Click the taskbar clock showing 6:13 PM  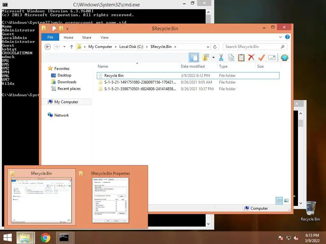click(x=312, y=238)
